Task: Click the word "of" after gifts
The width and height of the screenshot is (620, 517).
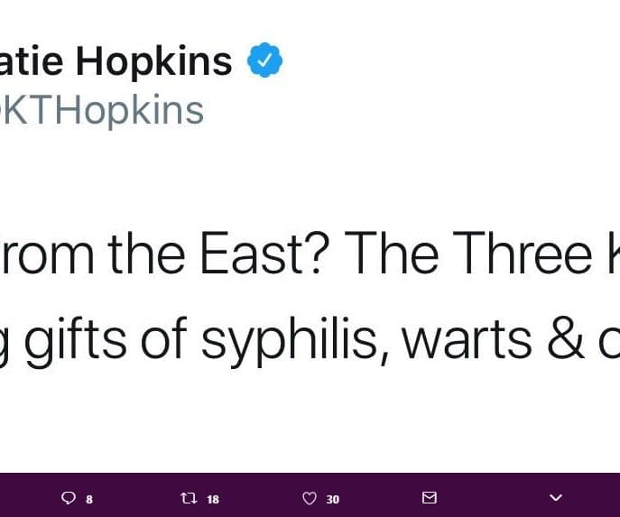Action: 163,338
